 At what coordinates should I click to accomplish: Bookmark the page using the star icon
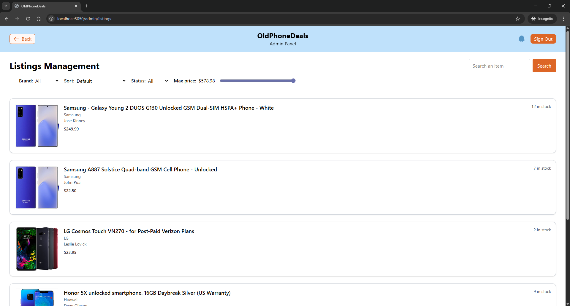[518, 19]
